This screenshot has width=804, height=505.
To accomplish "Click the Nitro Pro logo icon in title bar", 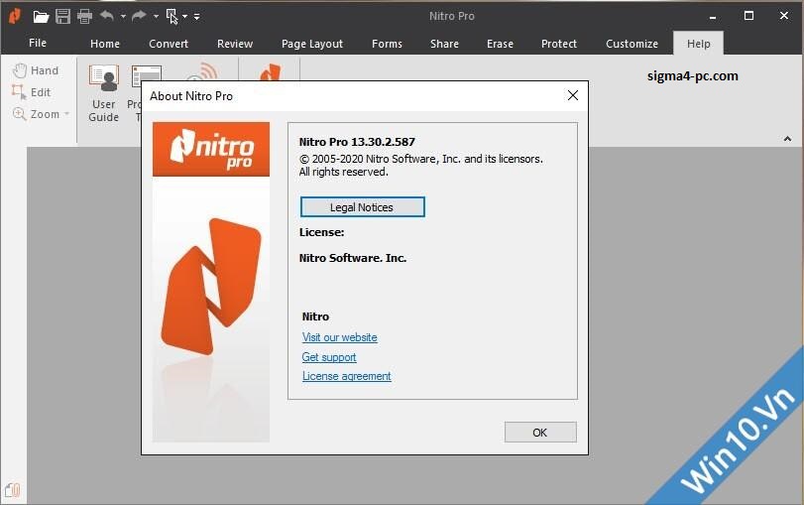I will (15, 16).
